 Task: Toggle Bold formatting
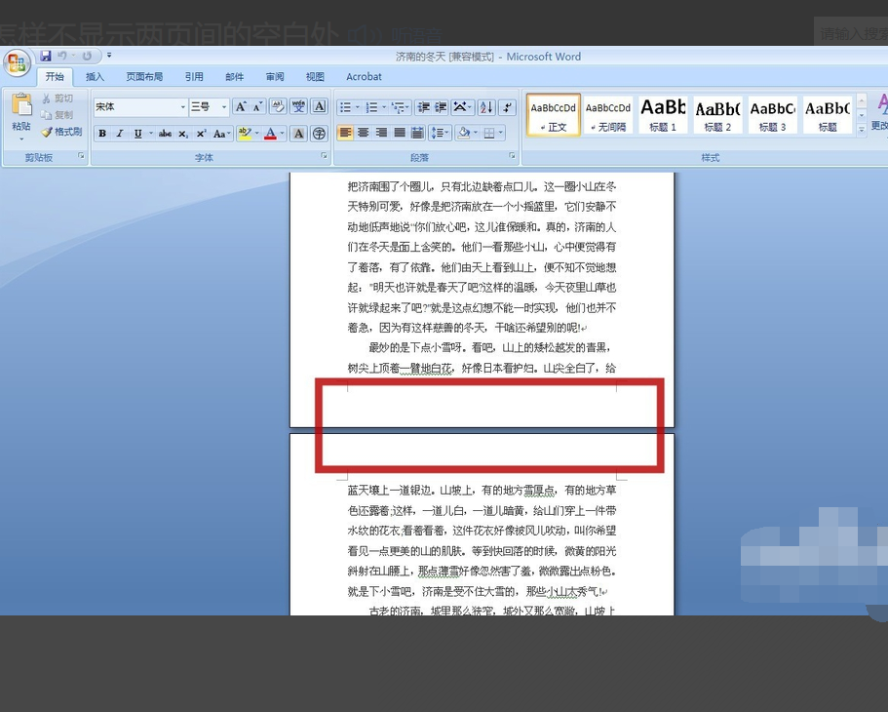coord(102,134)
